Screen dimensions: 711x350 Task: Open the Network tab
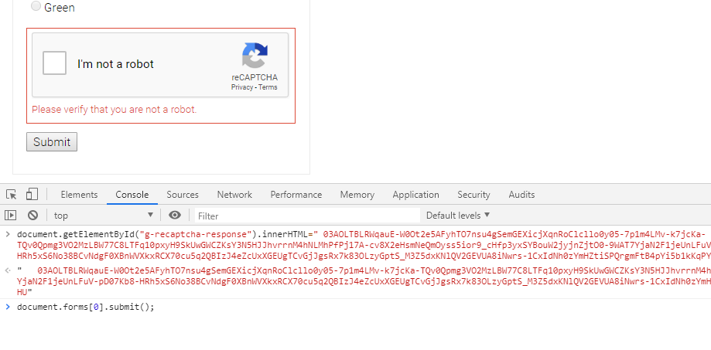(234, 195)
